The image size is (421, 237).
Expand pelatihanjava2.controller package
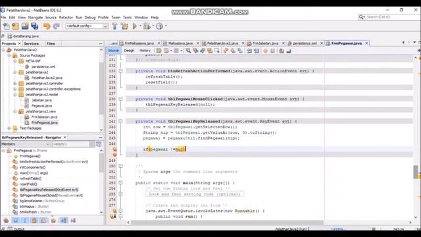tap(15, 84)
